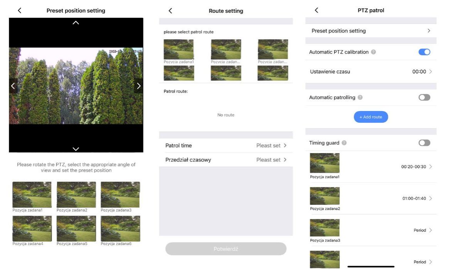
Task: Enable Automatic patrolling switch
Action: tap(424, 98)
